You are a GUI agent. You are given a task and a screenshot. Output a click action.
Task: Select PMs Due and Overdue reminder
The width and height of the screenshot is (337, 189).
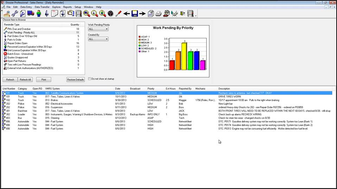pos(19,29)
